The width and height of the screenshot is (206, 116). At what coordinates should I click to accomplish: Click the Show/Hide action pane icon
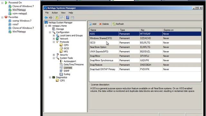coord(72,18)
